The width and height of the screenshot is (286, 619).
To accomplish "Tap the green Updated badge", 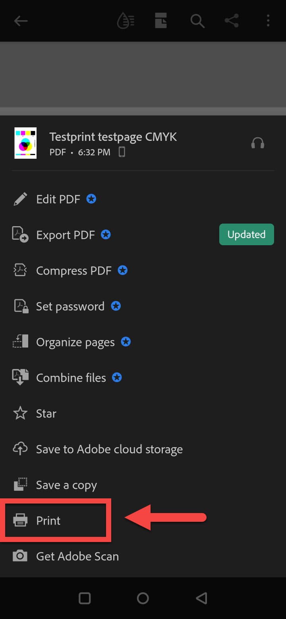I will 246,235.
